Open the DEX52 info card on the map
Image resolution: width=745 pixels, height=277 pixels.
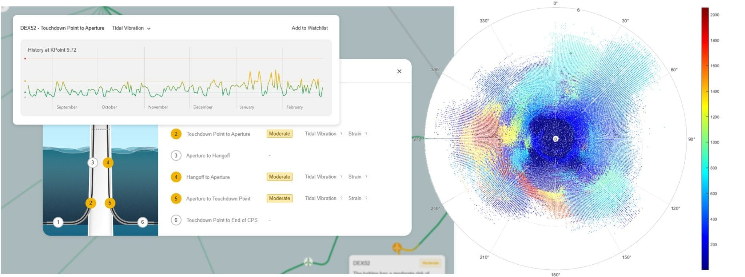point(397,265)
